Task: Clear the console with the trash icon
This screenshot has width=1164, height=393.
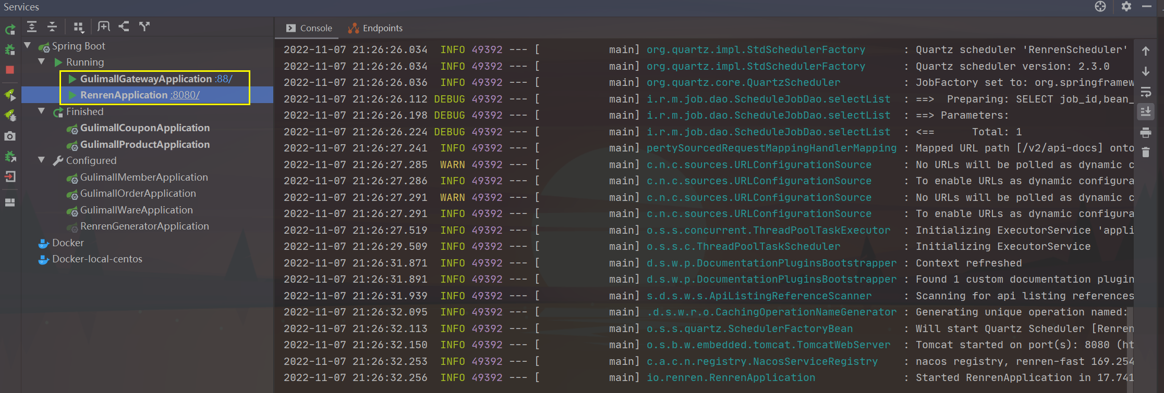Action: pos(1146,152)
